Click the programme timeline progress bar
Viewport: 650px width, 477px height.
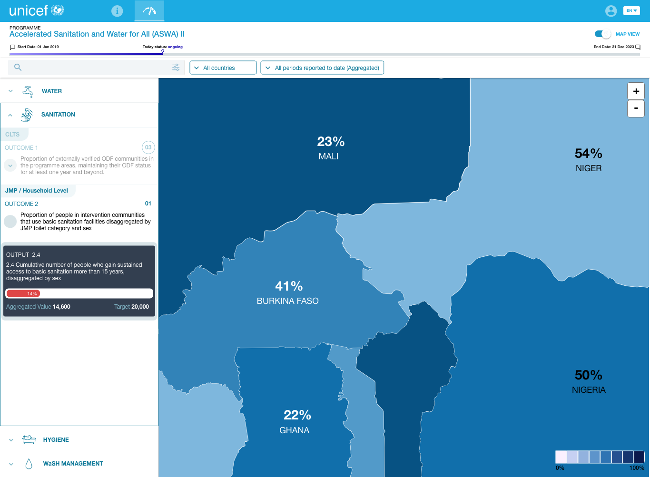pyautogui.click(x=325, y=54)
